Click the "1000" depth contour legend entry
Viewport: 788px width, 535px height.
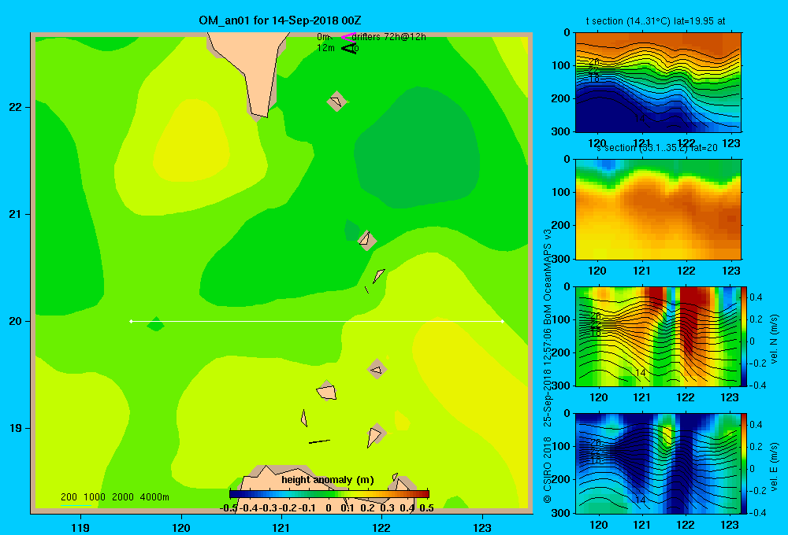point(95,497)
